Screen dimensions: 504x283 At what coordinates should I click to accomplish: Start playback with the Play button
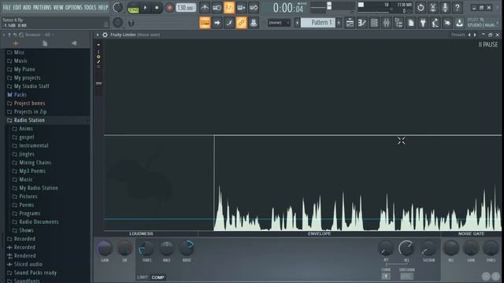click(145, 8)
